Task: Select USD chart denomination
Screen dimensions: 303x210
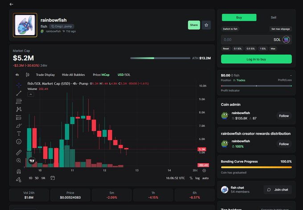Action: [120, 75]
